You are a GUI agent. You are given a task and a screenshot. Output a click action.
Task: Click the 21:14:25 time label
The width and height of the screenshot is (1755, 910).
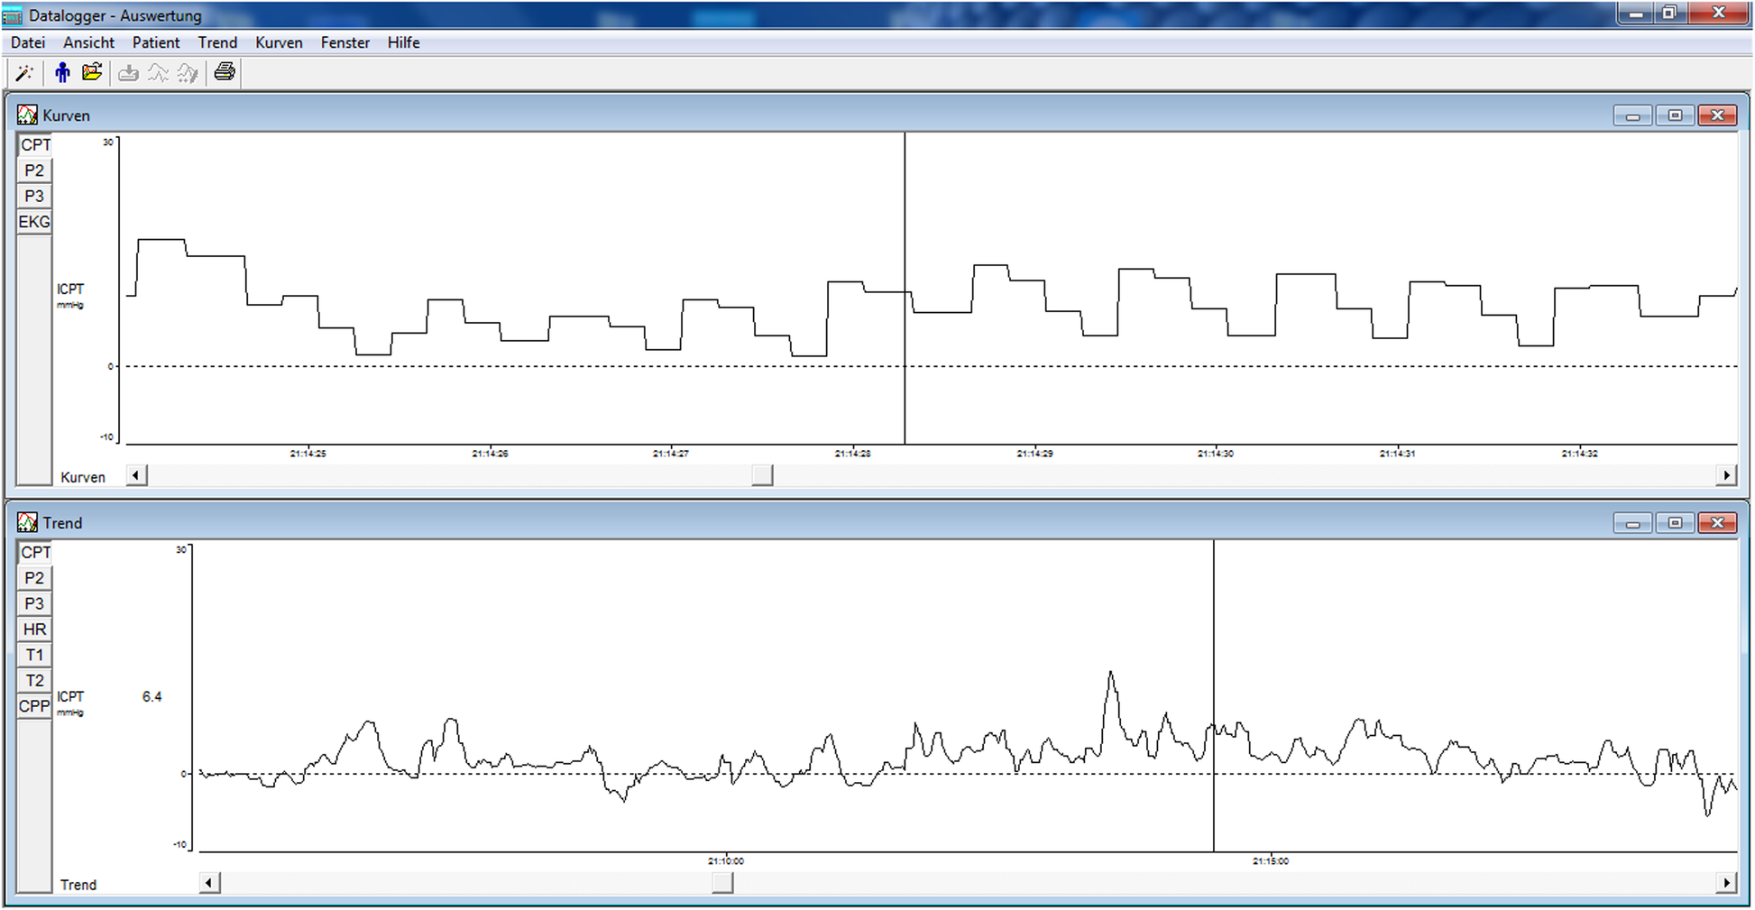tap(308, 454)
